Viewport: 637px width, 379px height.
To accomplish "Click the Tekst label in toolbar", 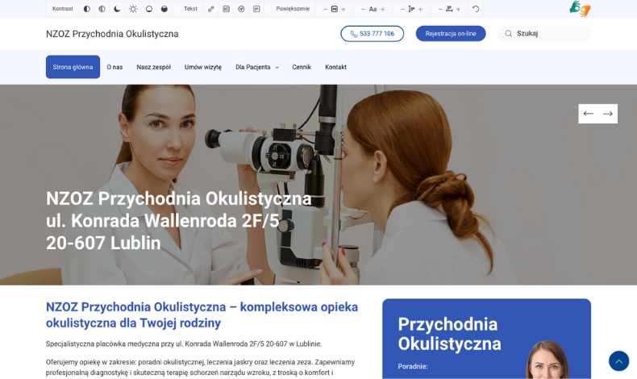I will point(190,9).
